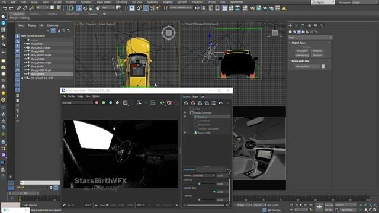Viewport: 379px width, 213px height.
Task: Open the Create Selection Set dropdown
Action: pos(181,8)
